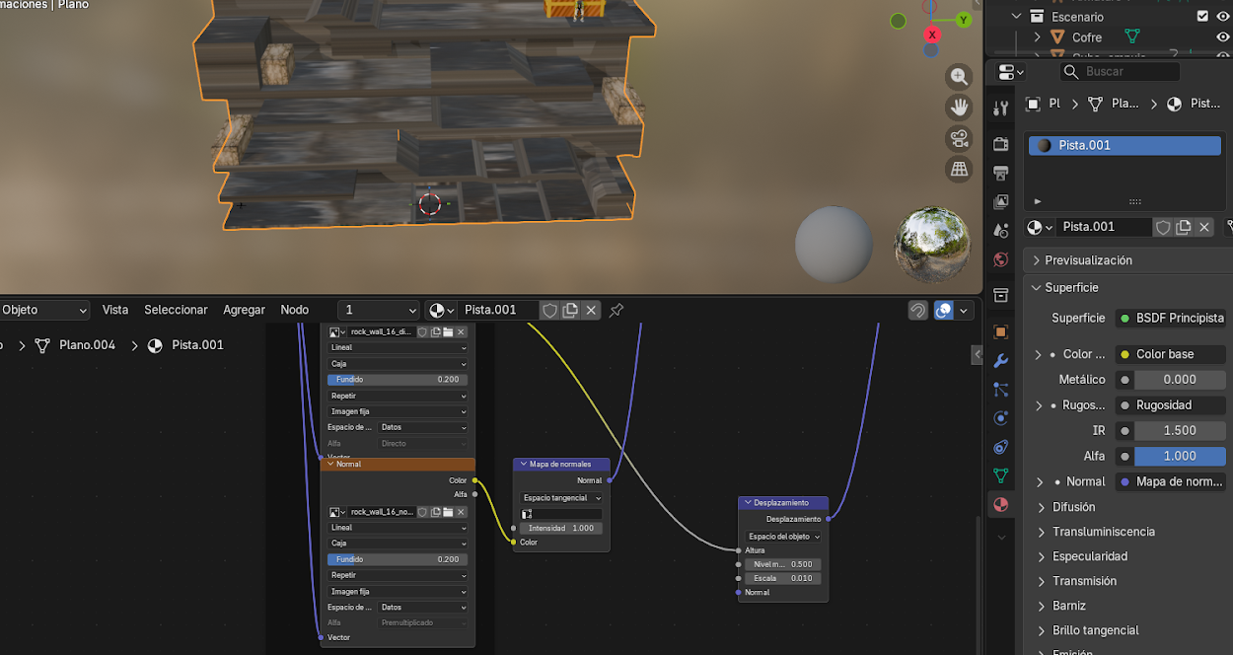
Task: Expand the Especularidad section
Action: [x=1039, y=556]
